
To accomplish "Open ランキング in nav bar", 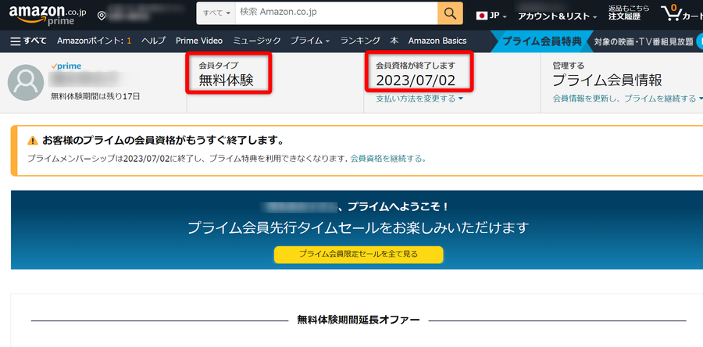I will 360,41.
